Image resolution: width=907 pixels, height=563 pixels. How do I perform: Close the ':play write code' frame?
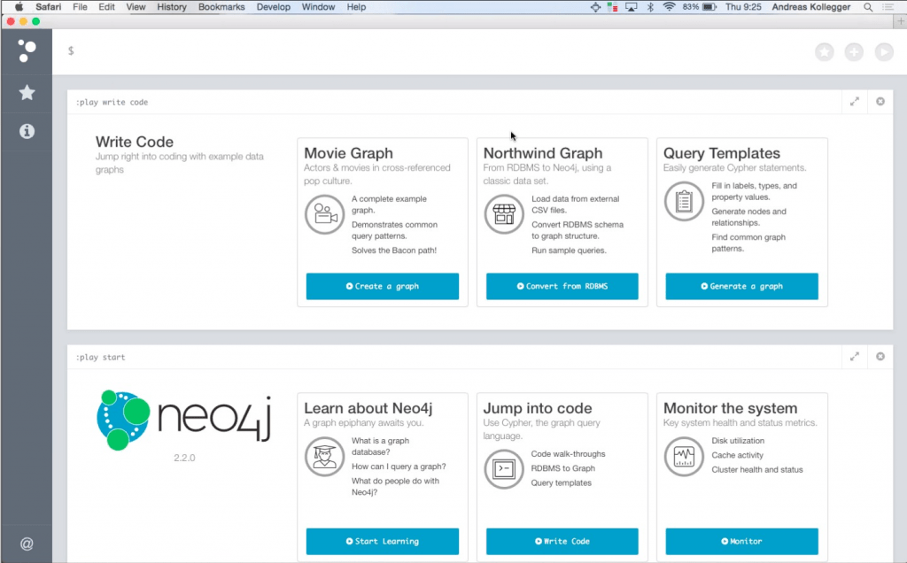click(880, 102)
